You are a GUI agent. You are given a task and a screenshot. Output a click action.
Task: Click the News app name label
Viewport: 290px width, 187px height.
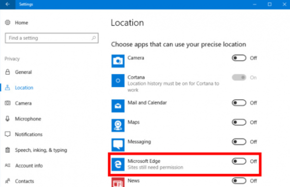pyautogui.click(x=134, y=181)
